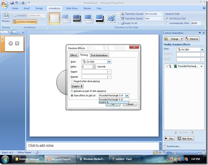Click the Undo icon in Quick Access
This screenshot has height=165, width=208.
click(16, 2)
